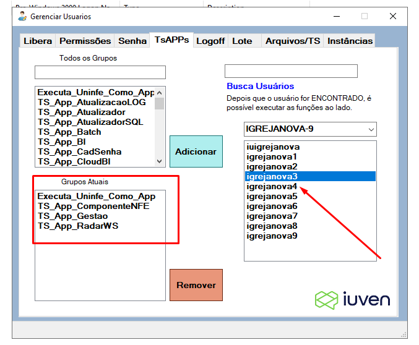The height and width of the screenshot is (345, 419).
Task: Select Executa_Uninfe_Como_App in Grupos Atuais
Action: point(100,196)
